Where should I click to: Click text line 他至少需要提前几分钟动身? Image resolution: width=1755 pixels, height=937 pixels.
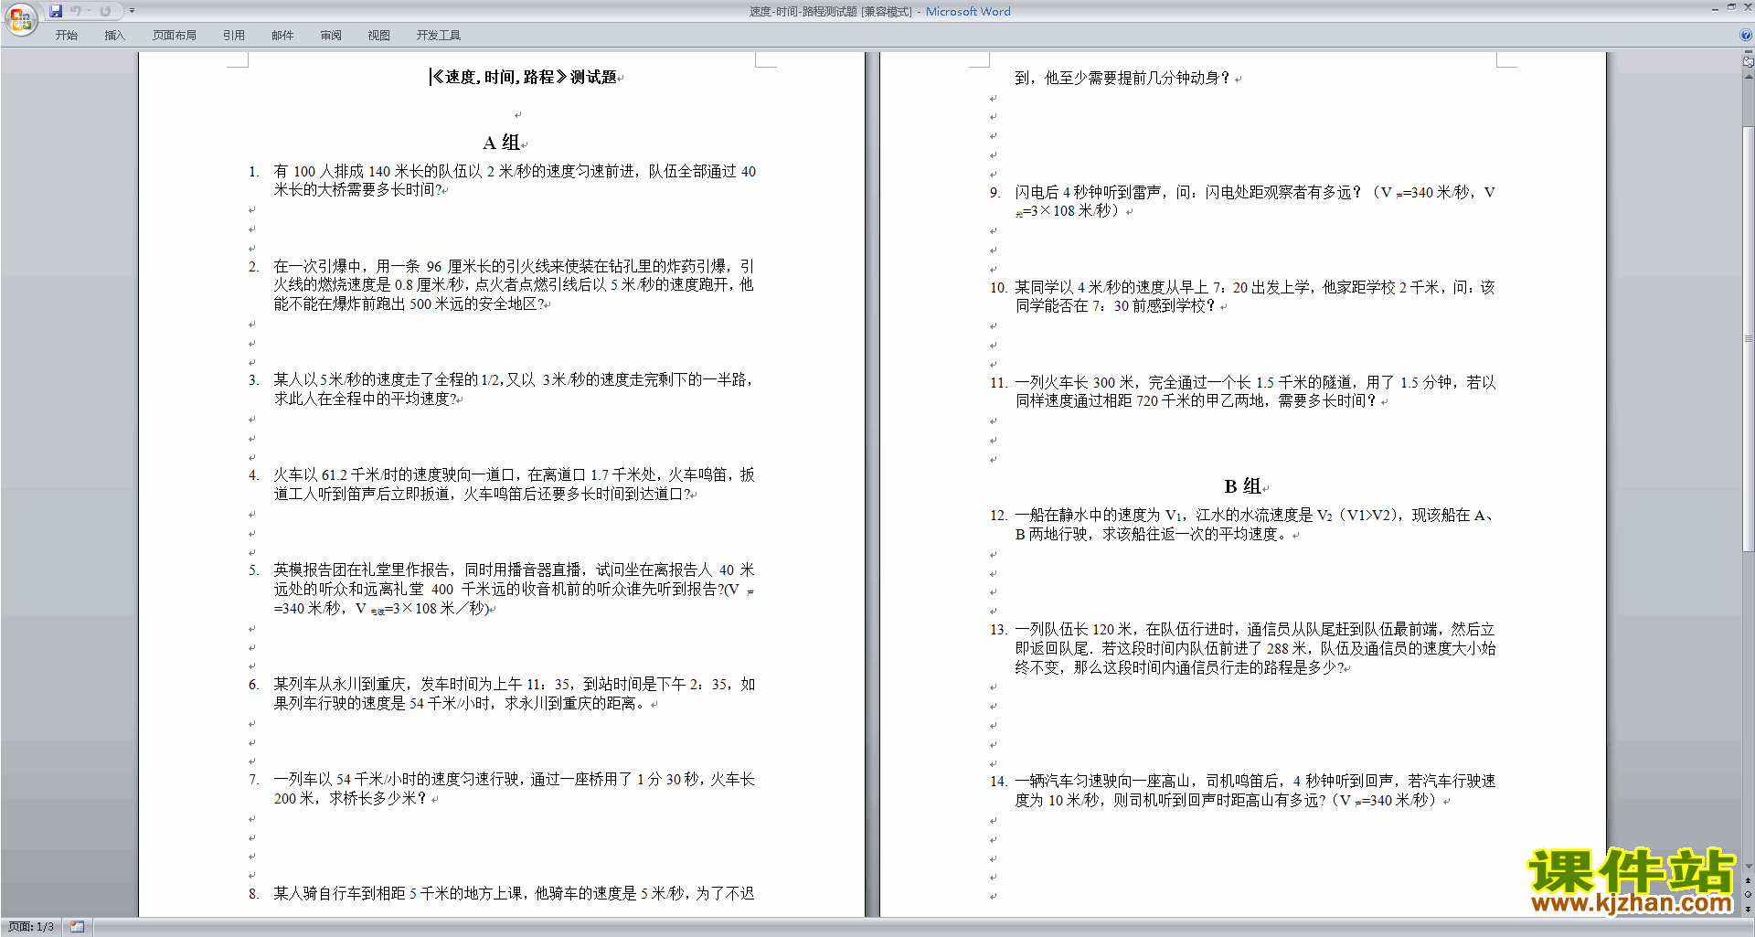pos(1122,78)
